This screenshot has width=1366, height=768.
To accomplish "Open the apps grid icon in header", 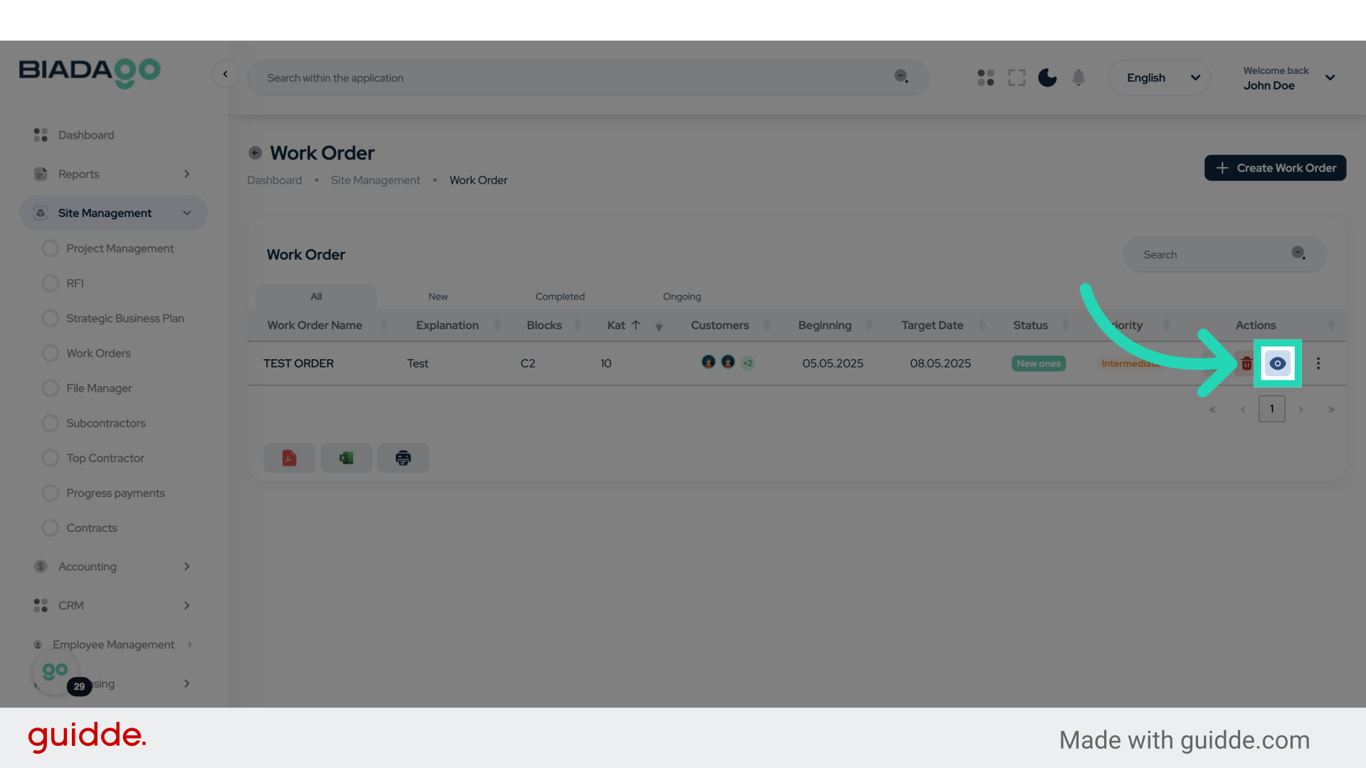I will pyautogui.click(x=985, y=78).
